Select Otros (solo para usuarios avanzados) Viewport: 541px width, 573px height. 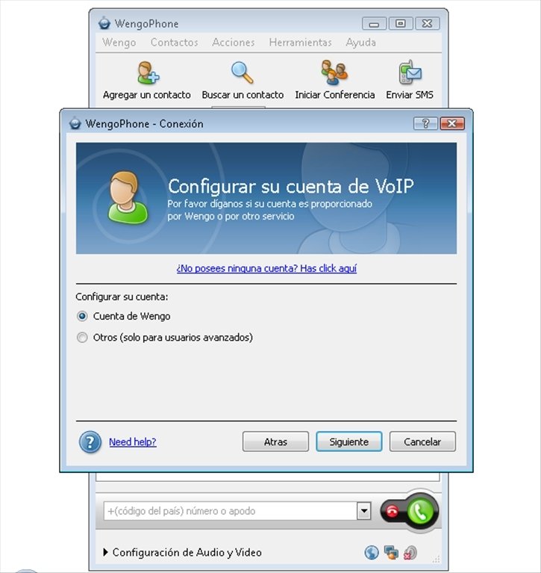coord(82,337)
